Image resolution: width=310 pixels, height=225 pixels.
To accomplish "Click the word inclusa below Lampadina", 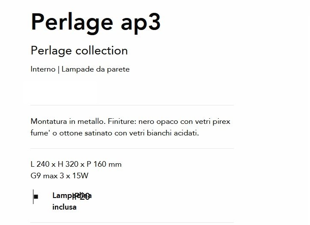I will [65, 207].
